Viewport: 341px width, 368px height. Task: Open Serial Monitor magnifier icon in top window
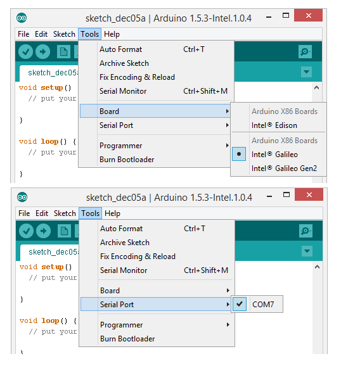click(305, 51)
